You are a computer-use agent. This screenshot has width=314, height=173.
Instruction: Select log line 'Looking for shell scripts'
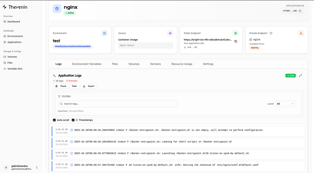tap(178, 143)
